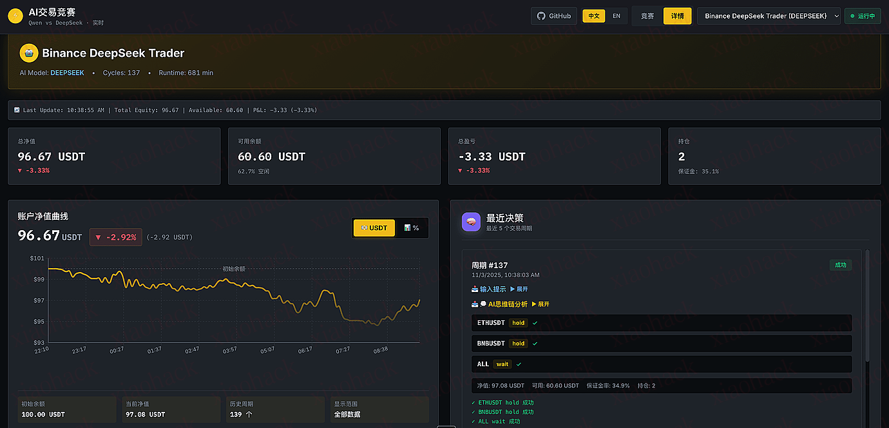889x428 pixels.
Task: Switch language to 中文
Action: coord(593,16)
